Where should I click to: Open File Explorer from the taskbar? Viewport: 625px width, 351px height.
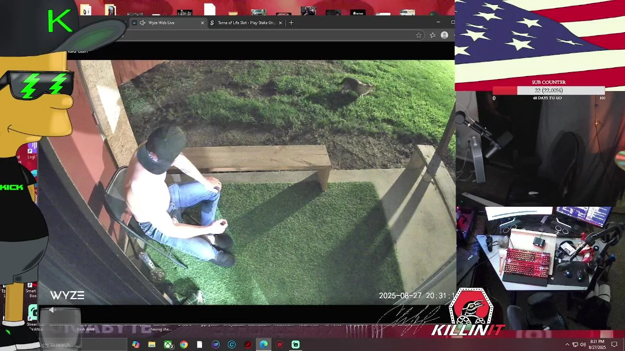pos(152,345)
